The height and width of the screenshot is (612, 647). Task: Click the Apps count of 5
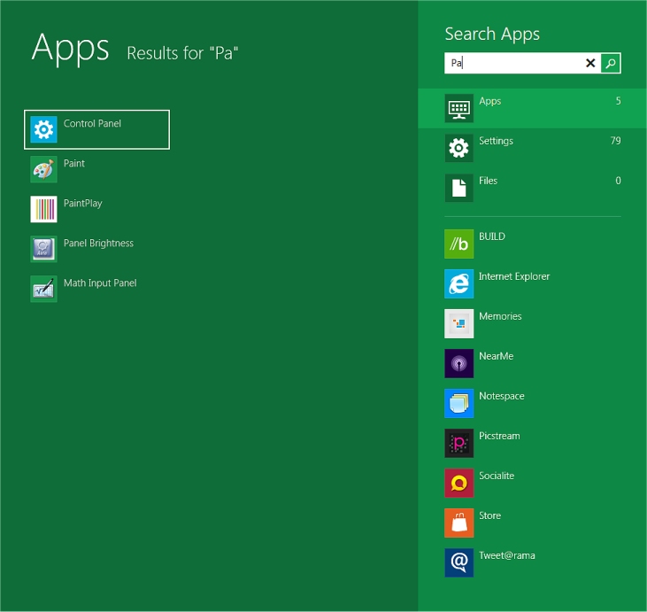pos(618,101)
